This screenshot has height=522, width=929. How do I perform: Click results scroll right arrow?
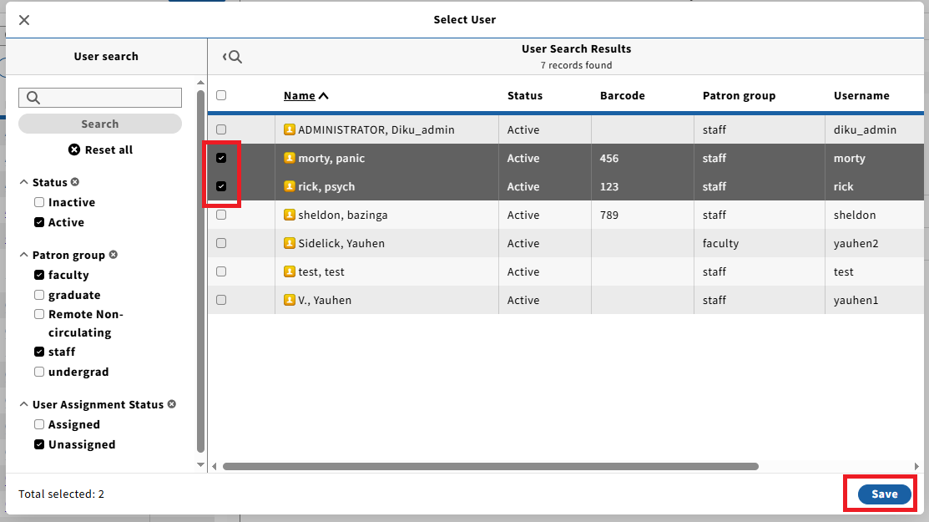pos(916,466)
